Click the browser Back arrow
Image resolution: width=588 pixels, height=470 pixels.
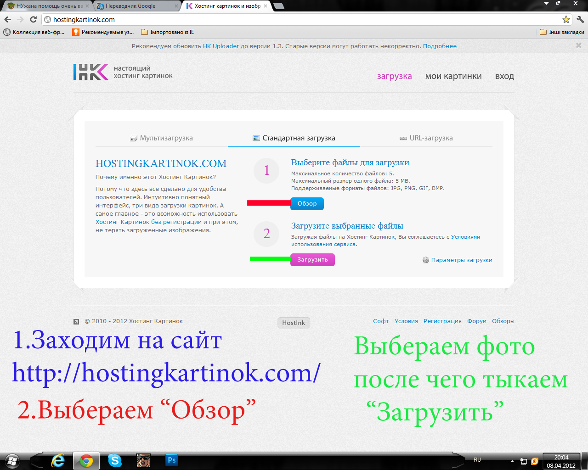click(7, 19)
